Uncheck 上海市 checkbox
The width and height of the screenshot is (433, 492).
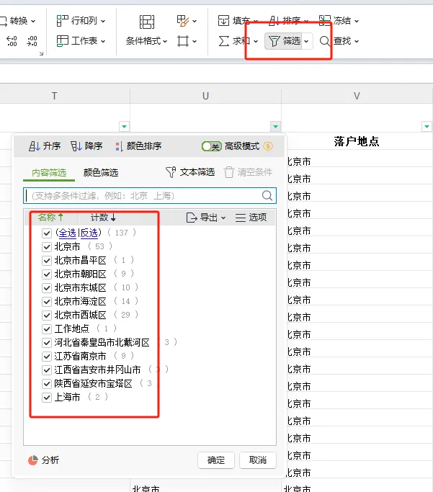(47, 398)
